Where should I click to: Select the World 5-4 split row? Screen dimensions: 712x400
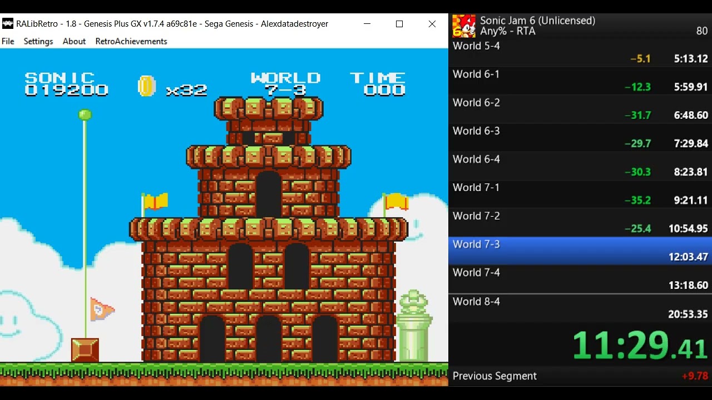tap(580, 53)
